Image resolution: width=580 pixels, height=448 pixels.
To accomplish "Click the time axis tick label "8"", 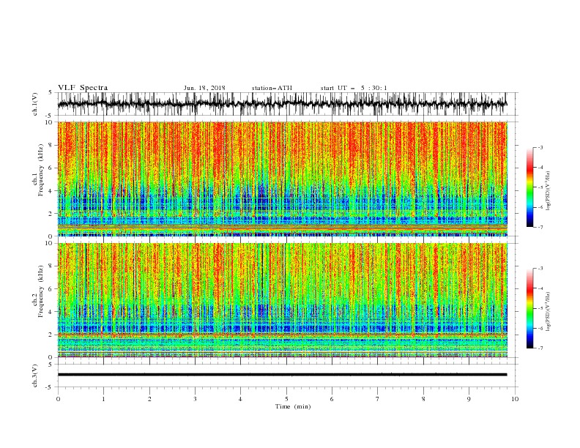I will click(423, 399).
